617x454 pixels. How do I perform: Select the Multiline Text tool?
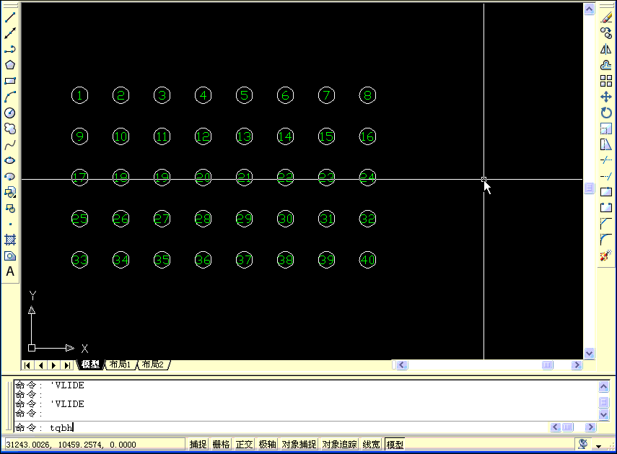coord(10,272)
